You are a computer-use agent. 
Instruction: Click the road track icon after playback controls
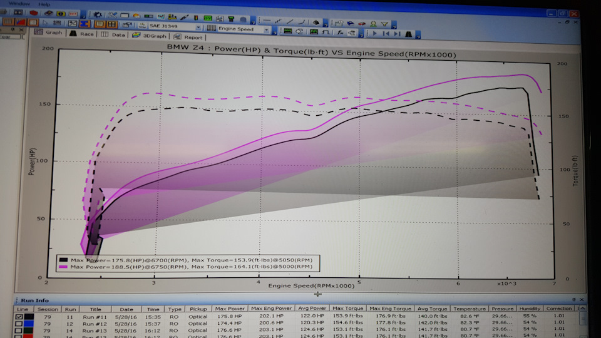click(x=409, y=34)
